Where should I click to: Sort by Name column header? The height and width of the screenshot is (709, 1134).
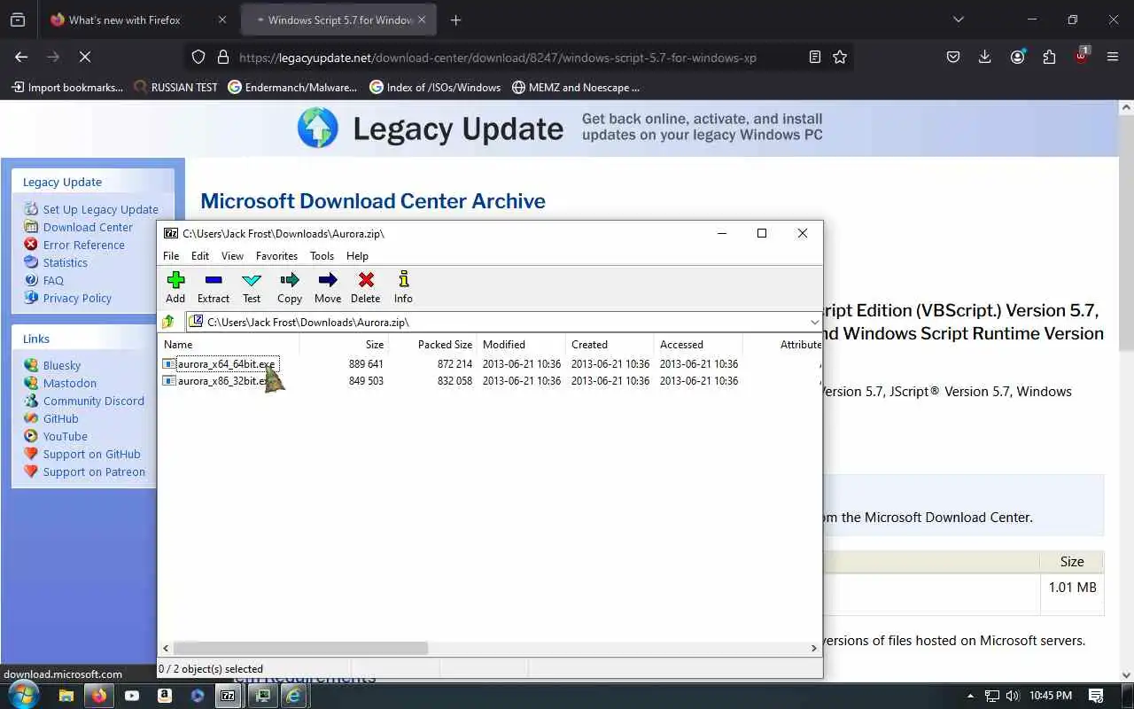point(229,345)
